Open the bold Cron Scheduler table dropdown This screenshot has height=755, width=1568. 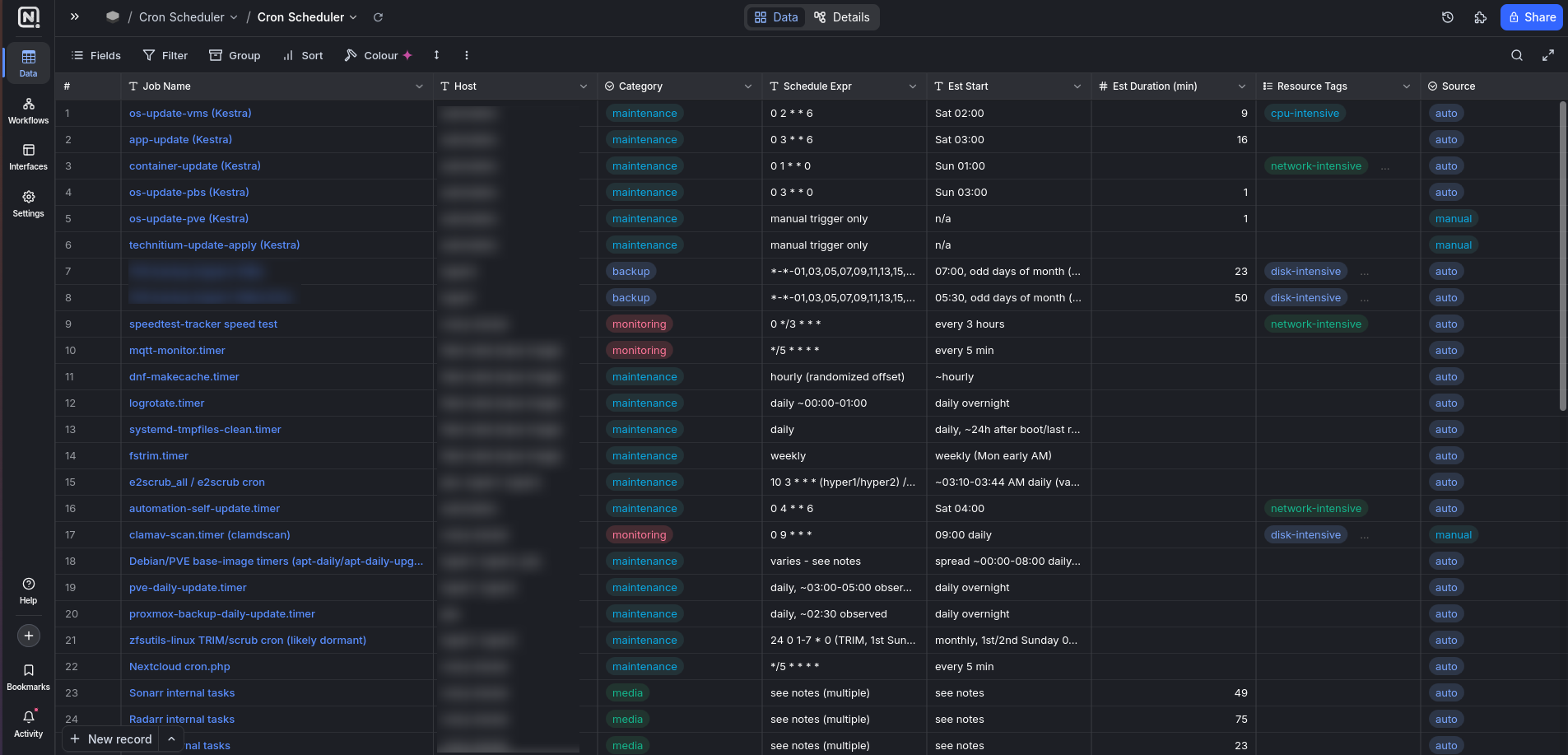307,17
